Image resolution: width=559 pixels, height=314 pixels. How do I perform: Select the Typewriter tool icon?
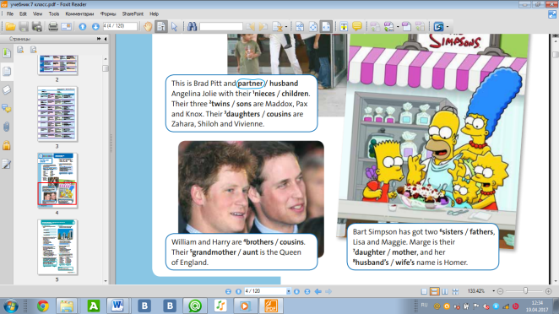tap(344, 27)
